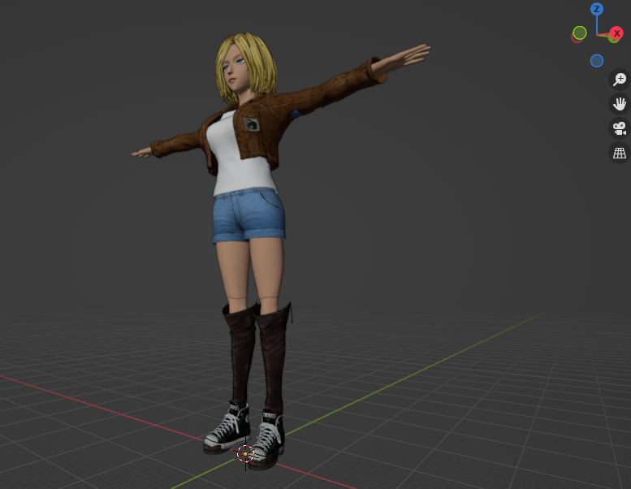
Task: Toggle the camera view icon
Action: (620, 128)
